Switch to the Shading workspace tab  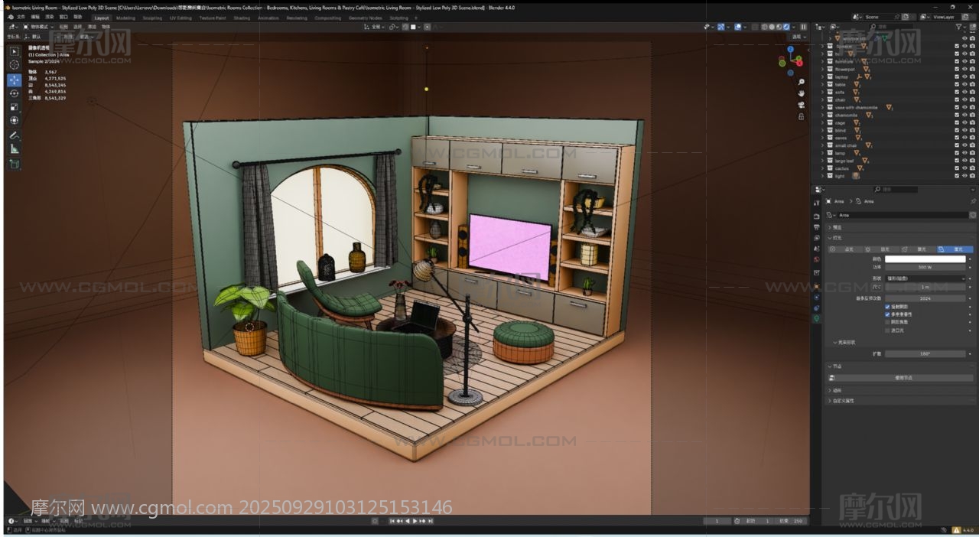pyautogui.click(x=242, y=18)
